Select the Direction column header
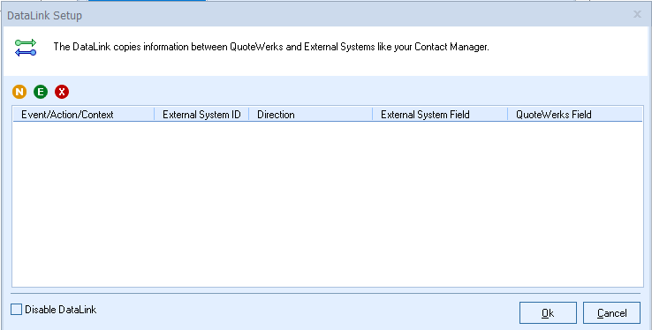Viewport: 652px width, 330px height. click(311, 115)
